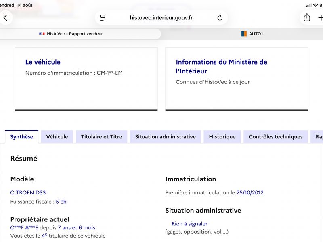Click the 4e titulaire de ce véhicule line
323x242 pixels.
58,236
